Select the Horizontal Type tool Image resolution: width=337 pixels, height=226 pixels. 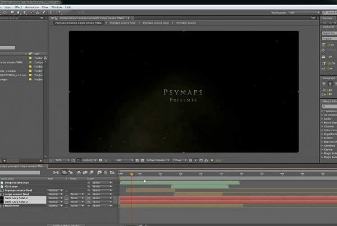pos(25,12)
